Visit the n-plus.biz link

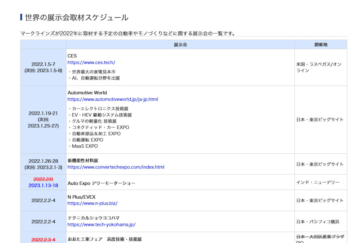pyautogui.click(x=92, y=203)
